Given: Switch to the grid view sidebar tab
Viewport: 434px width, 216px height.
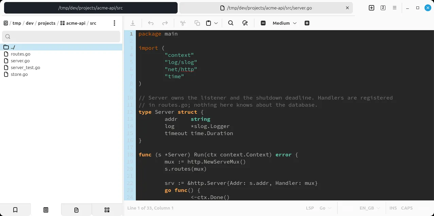Looking at the screenshot, I should point(107,210).
